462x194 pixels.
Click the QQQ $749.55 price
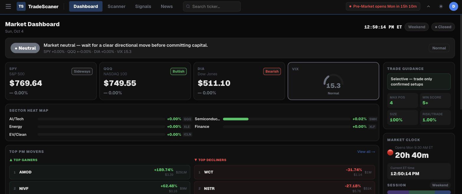(x=120, y=83)
